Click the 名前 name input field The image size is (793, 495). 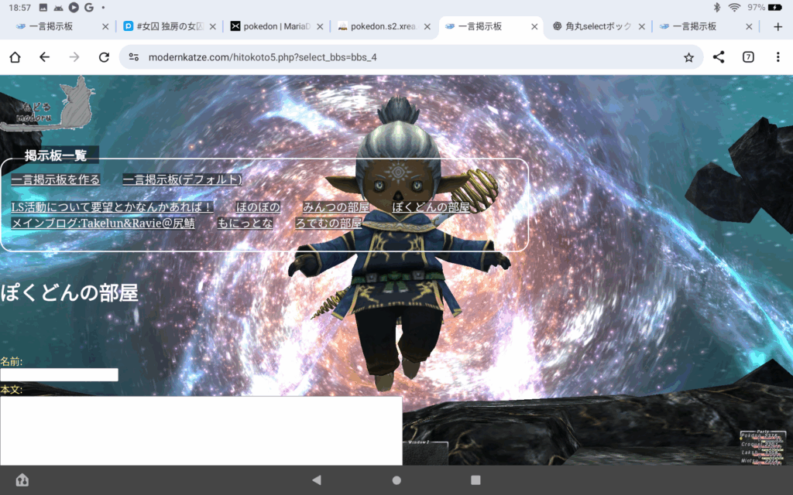[59, 375]
